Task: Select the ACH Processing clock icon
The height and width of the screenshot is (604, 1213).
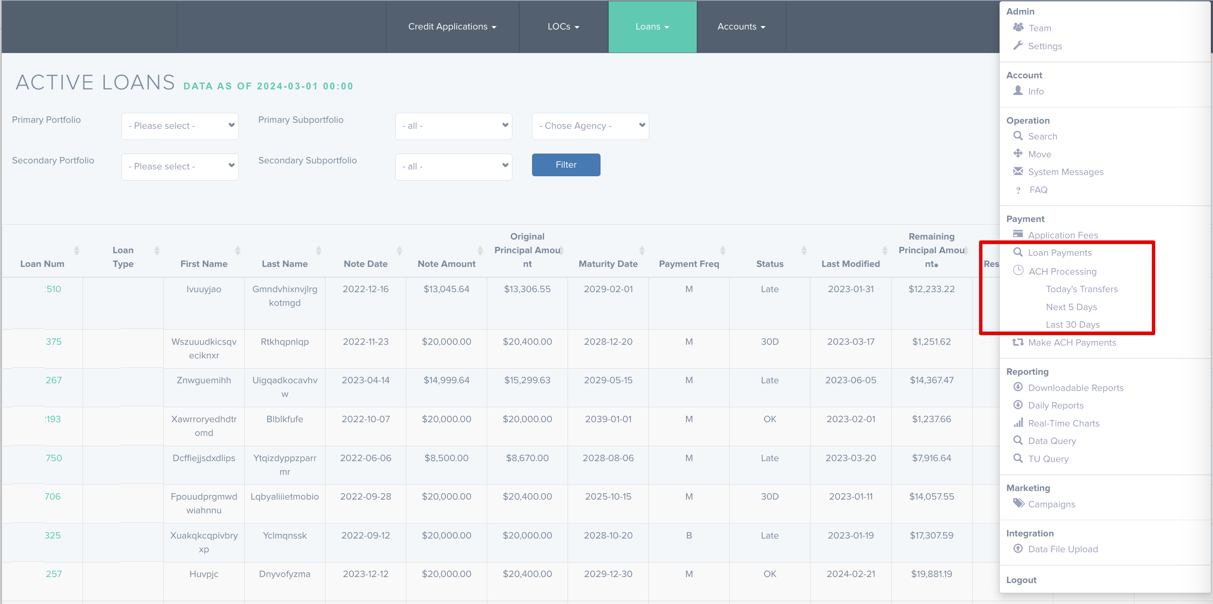Action: click(x=1018, y=271)
